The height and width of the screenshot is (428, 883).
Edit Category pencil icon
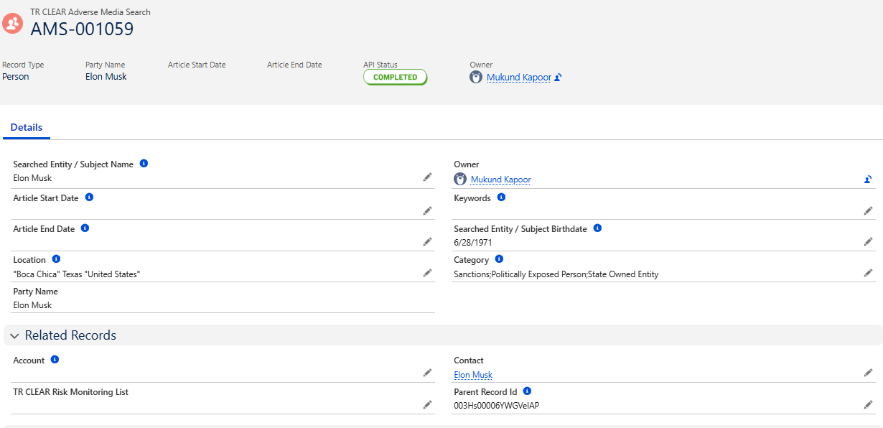(x=868, y=273)
